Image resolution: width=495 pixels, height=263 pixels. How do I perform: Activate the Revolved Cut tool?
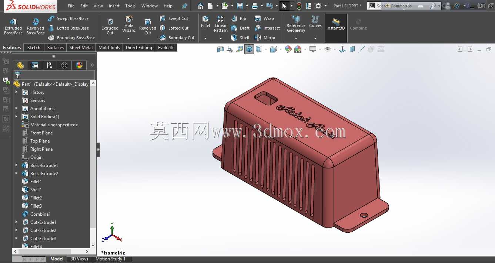pos(148,27)
